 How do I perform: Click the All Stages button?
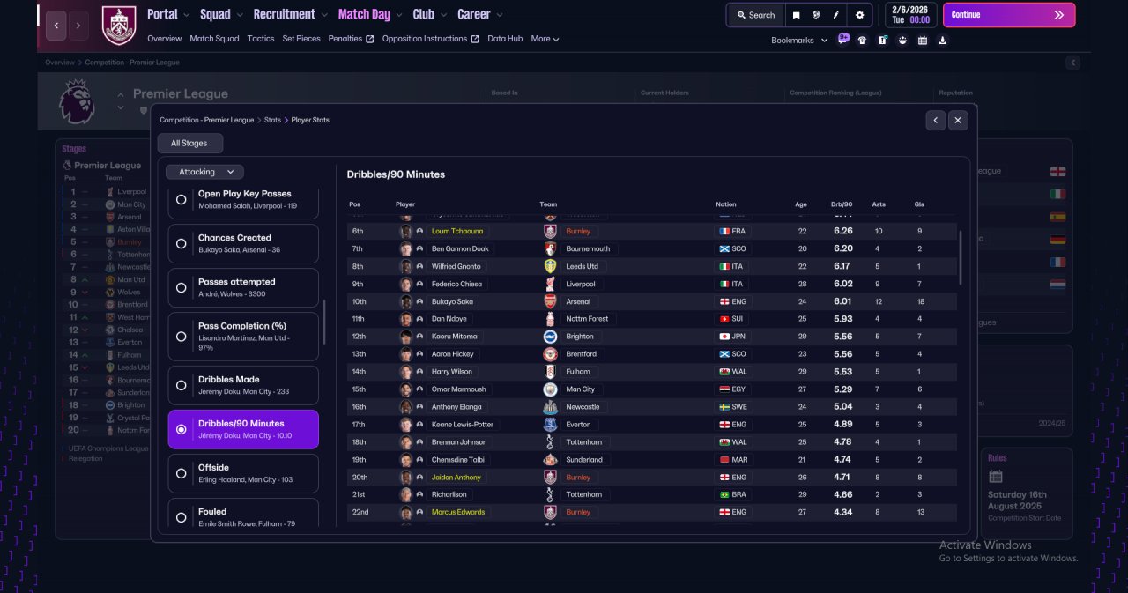click(x=190, y=144)
